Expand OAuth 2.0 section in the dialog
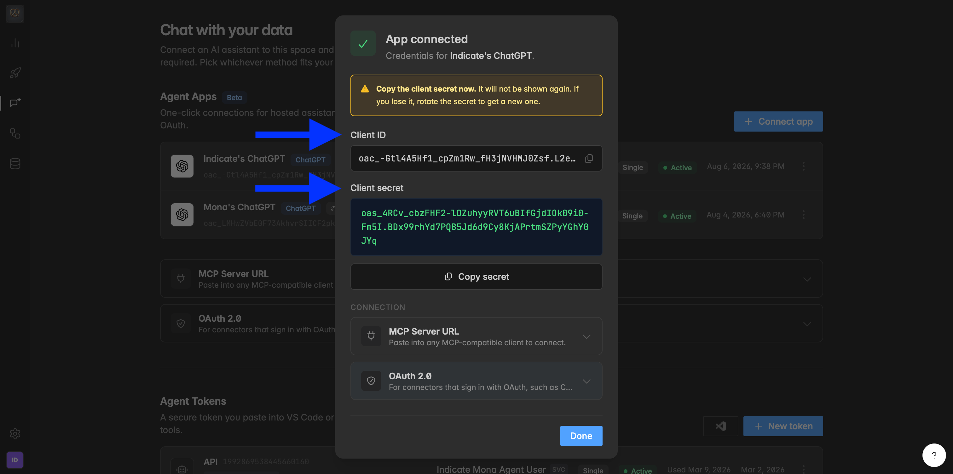 476,381
